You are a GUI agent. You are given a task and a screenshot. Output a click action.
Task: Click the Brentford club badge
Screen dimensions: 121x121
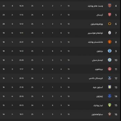coord(110,69)
